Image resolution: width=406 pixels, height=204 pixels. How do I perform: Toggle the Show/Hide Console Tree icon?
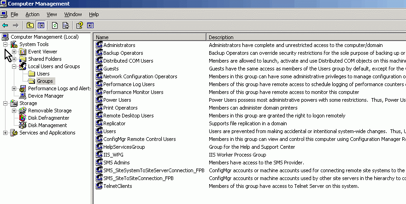pyautogui.click(x=41, y=25)
